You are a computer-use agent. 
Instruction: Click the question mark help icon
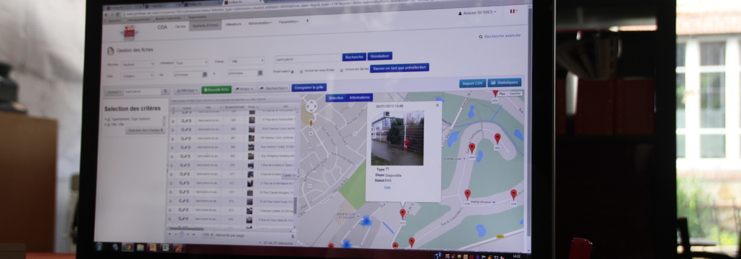click(x=307, y=21)
